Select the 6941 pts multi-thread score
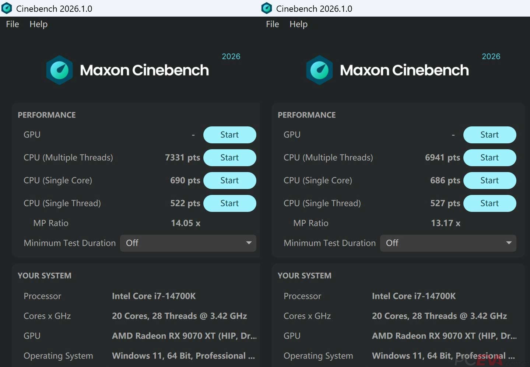The width and height of the screenshot is (530, 367). pyautogui.click(x=443, y=158)
